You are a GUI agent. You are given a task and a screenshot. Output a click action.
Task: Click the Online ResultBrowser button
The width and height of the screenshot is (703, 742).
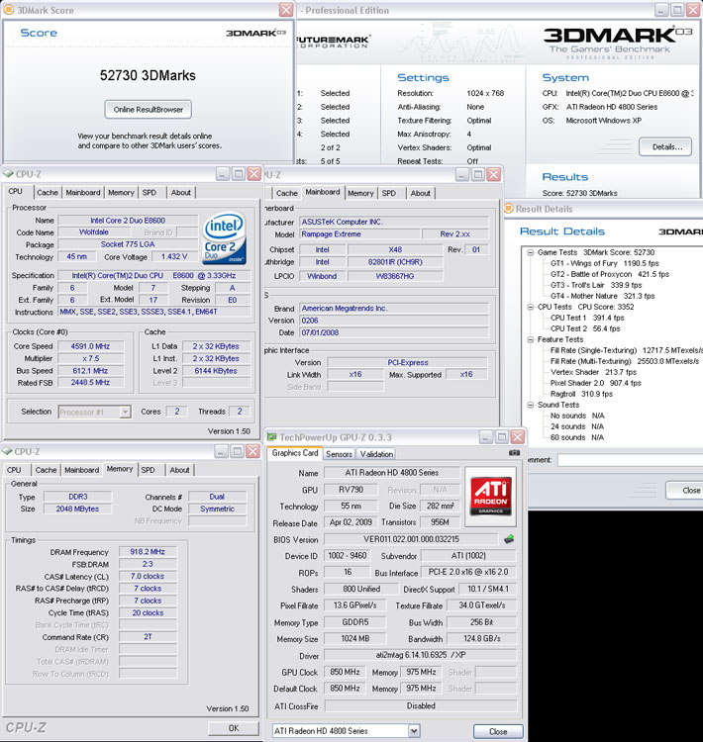tap(149, 109)
